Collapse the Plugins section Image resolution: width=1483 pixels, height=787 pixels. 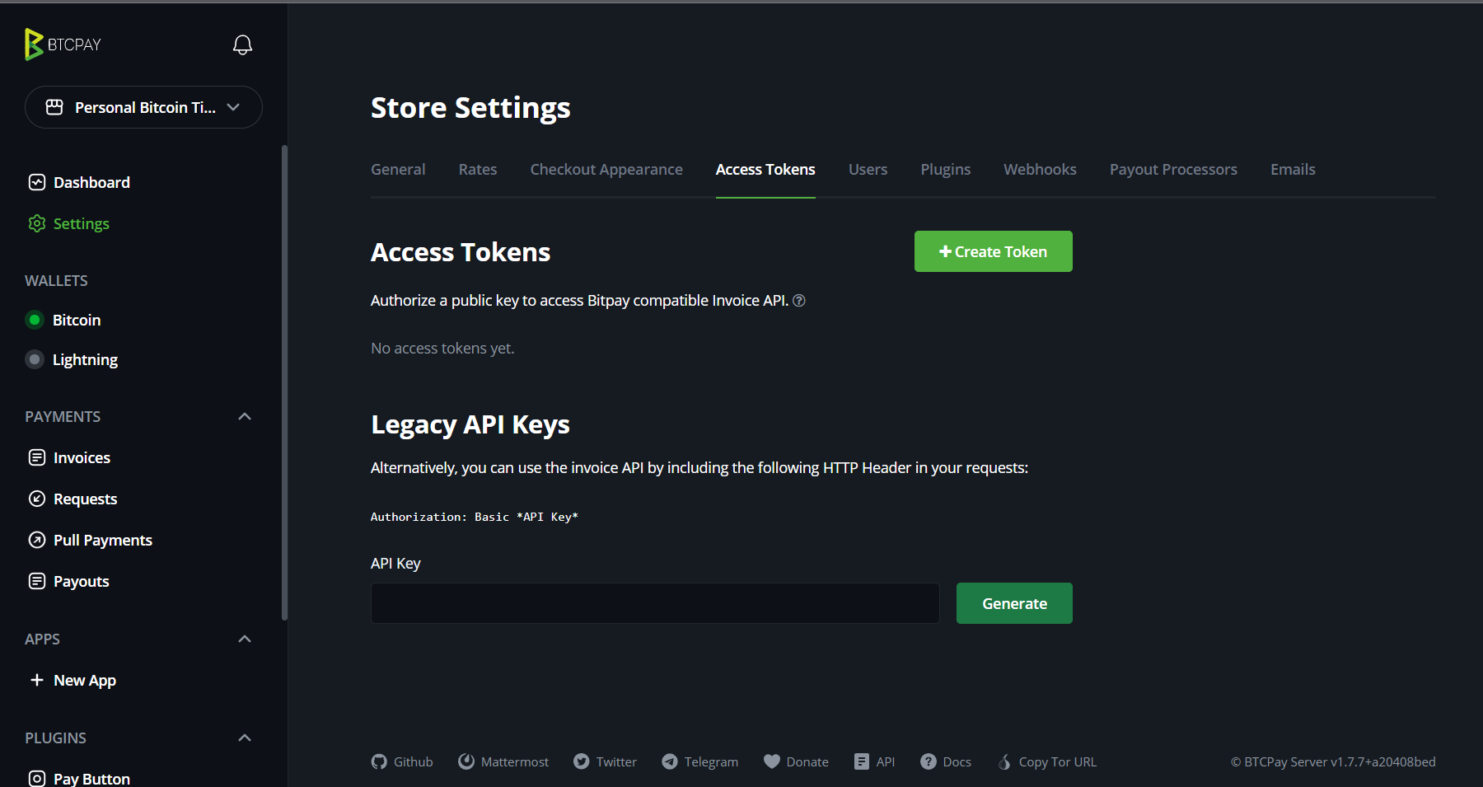245,738
